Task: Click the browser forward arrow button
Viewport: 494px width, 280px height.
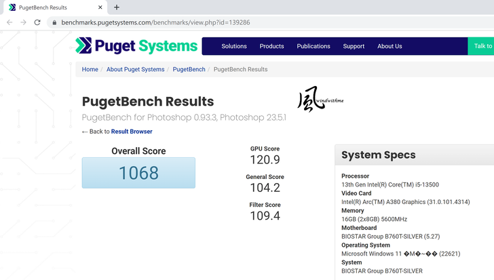Action: pos(23,22)
